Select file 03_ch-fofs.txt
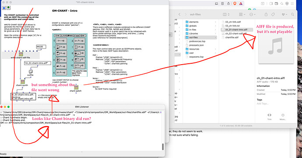302x158 pixels. coord(232,26)
